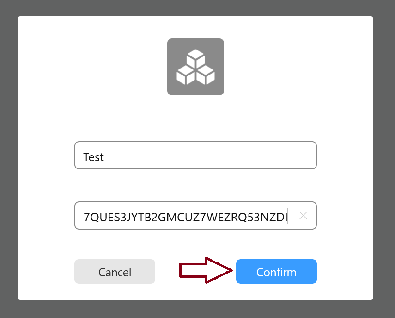This screenshot has height=318, width=395.
Task: Choose the blue Confirm button
Action: click(276, 271)
